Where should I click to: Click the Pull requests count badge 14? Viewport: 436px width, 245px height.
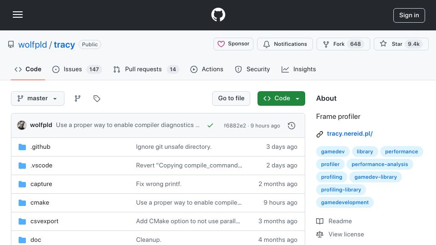(x=173, y=69)
